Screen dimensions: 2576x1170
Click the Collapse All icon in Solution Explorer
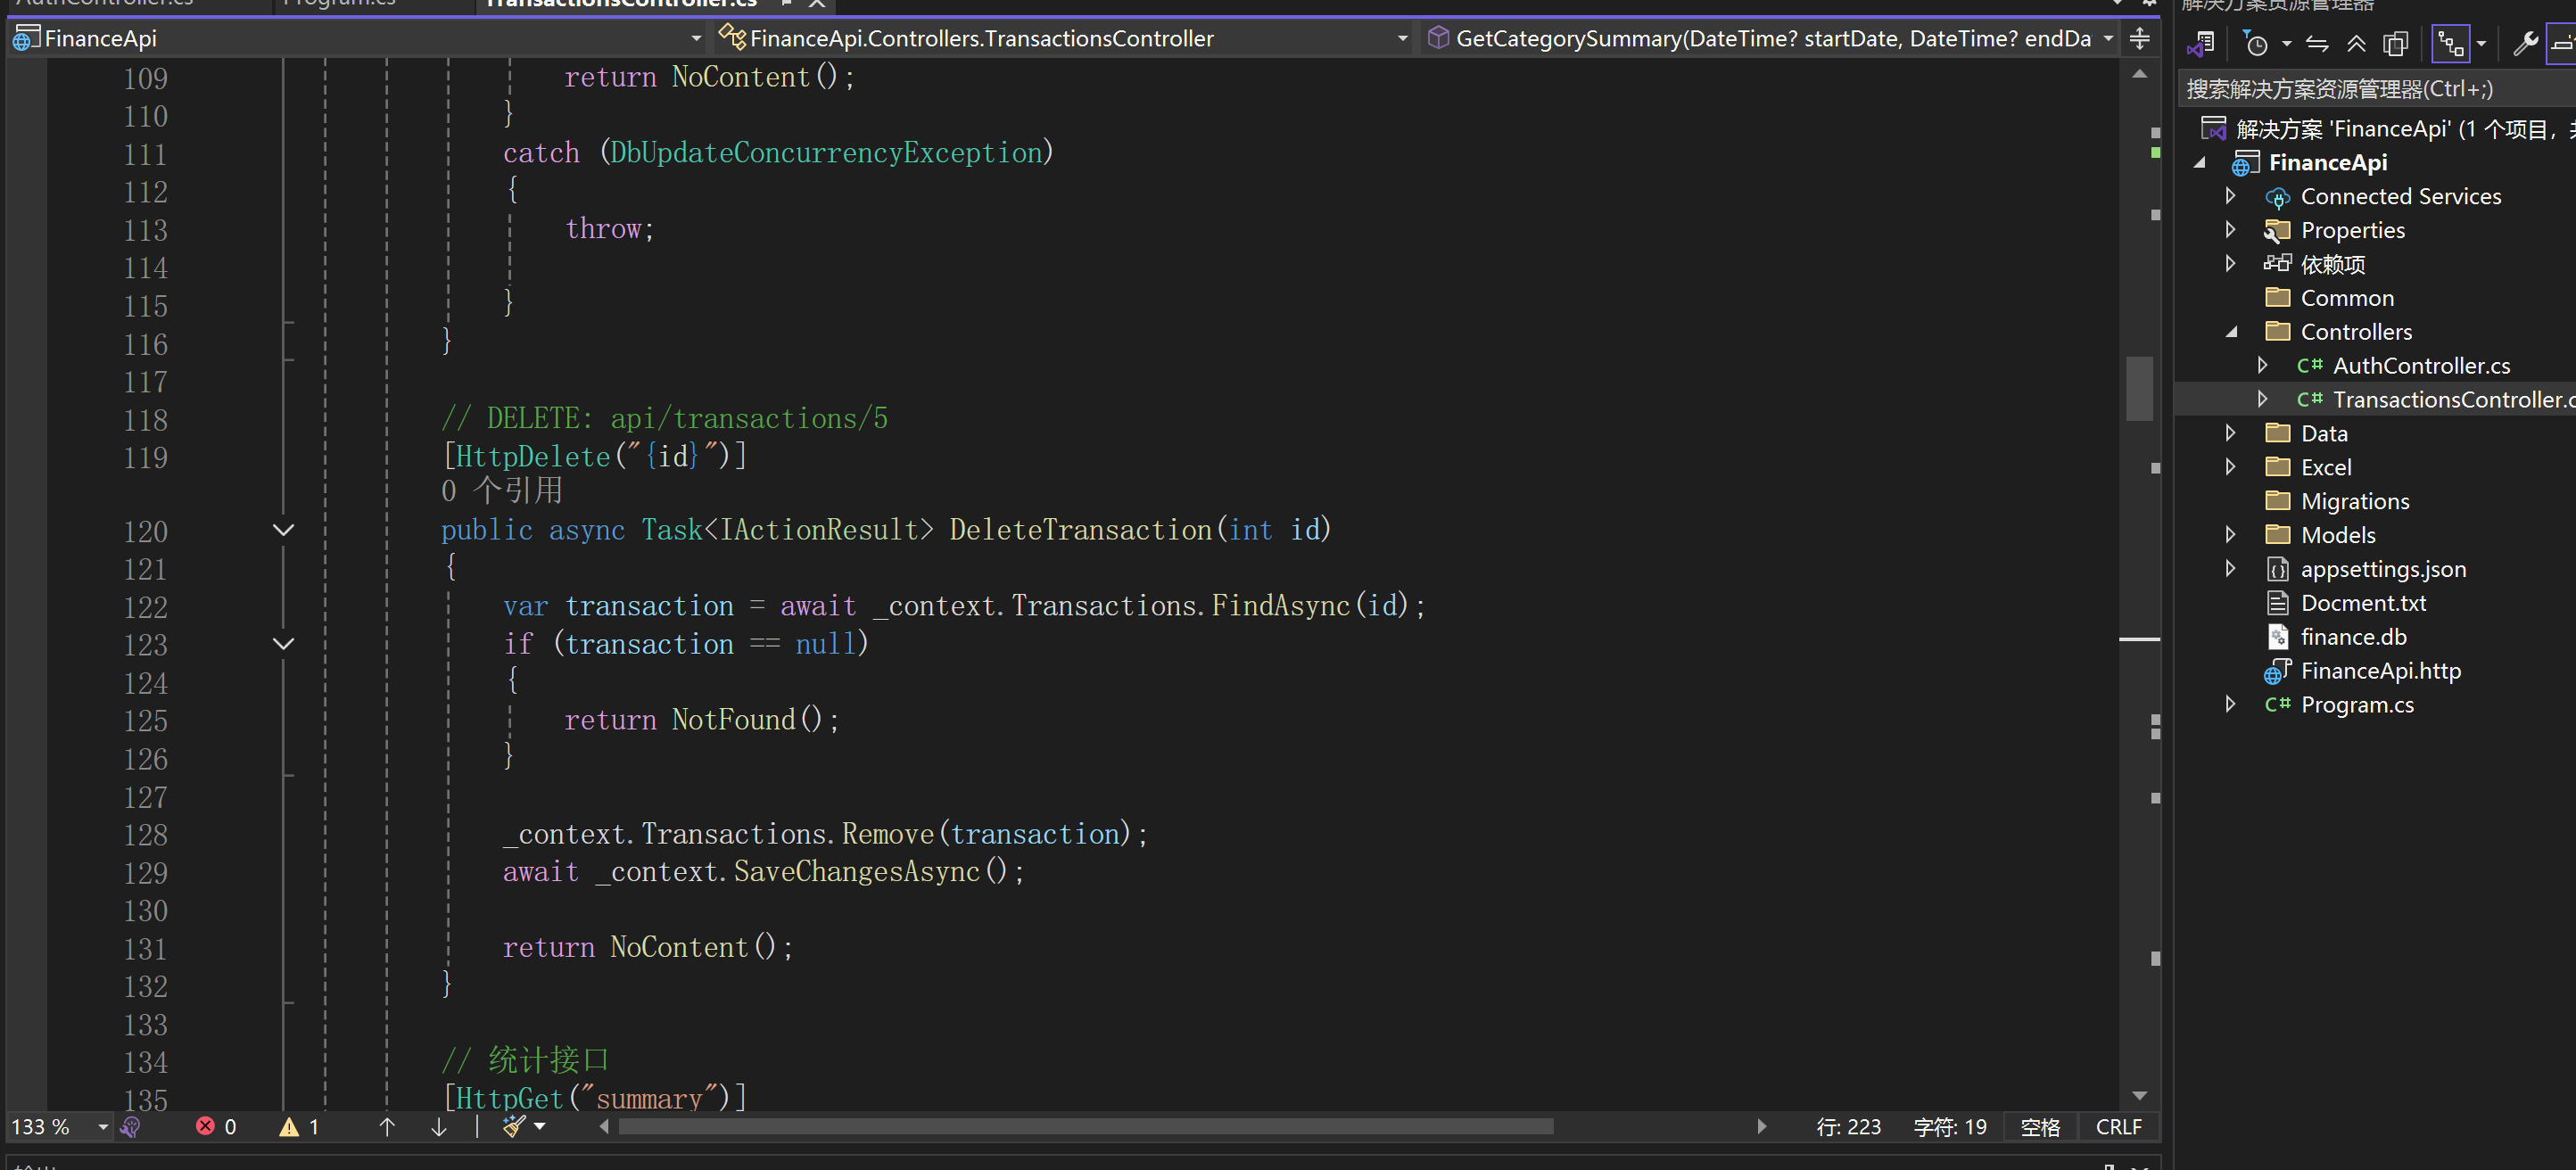click(x=2357, y=44)
